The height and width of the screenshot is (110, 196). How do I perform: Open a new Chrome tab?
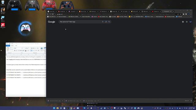click(174, 12)
